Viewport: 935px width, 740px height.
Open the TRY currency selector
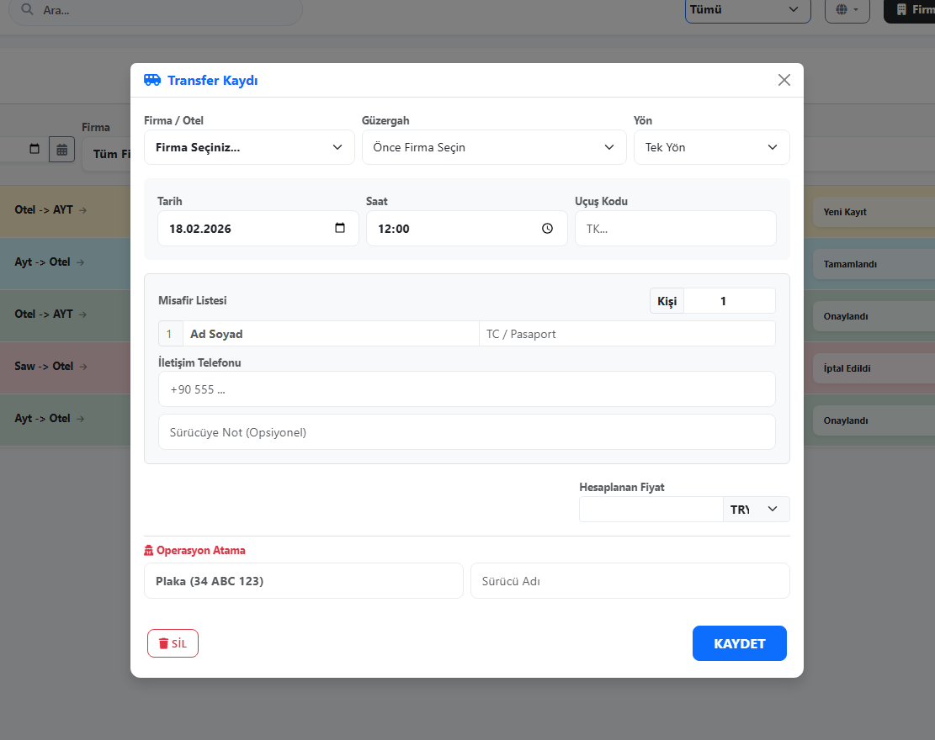tap(756, 510)
